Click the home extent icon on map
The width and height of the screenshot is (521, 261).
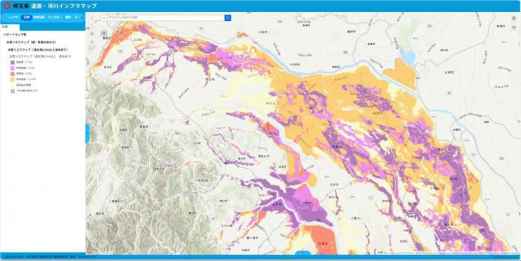(92, 33)
